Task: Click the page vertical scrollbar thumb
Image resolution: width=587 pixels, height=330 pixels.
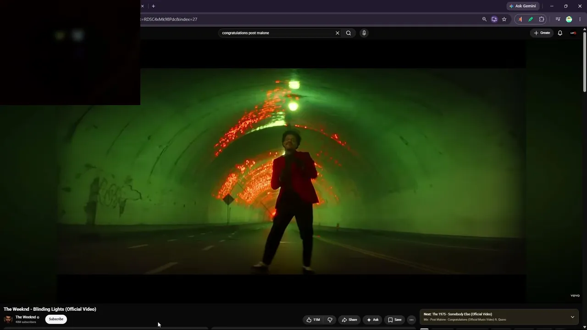Action: (x=585, y=62)
